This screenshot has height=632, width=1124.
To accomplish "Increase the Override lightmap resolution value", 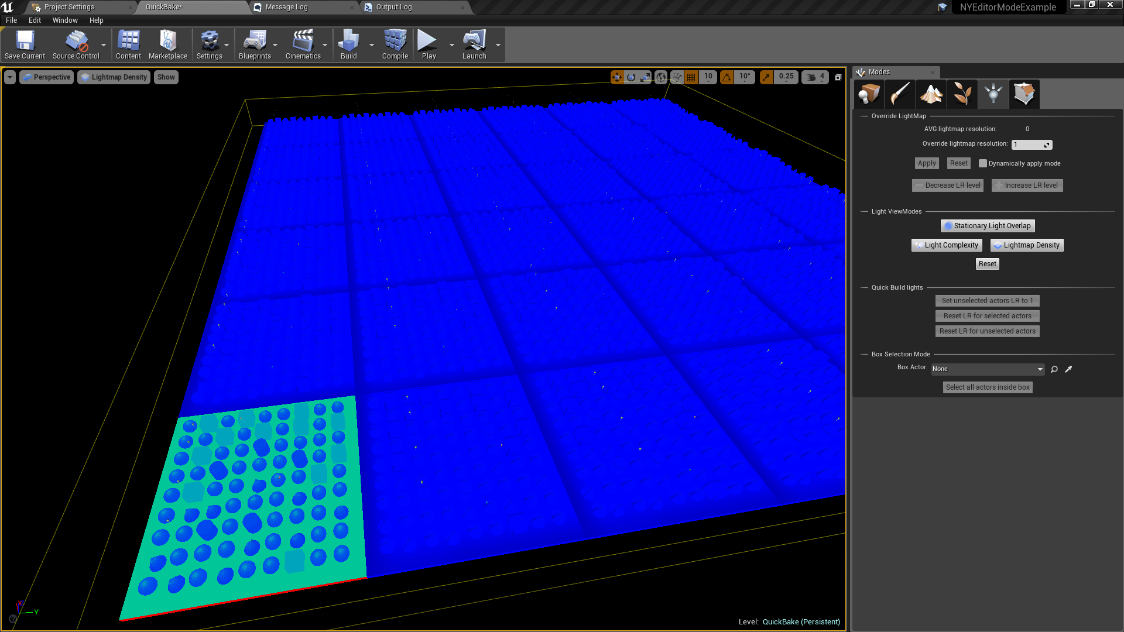I will point(1047,142).
